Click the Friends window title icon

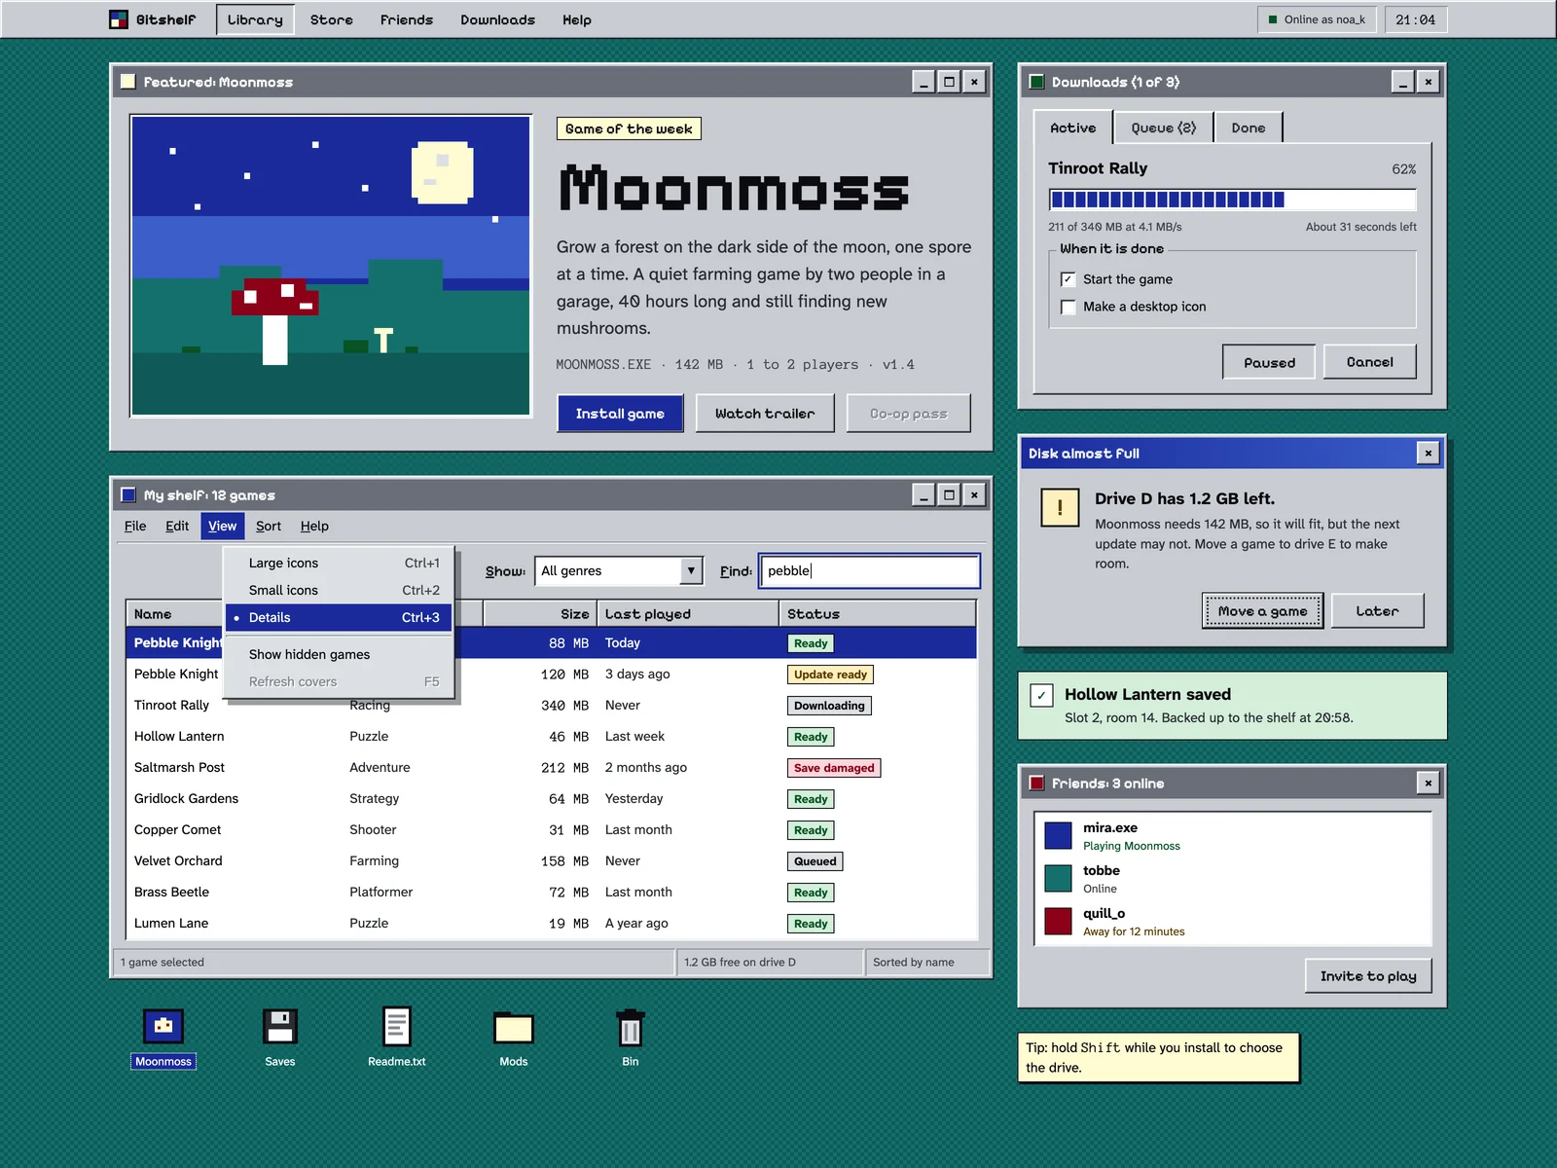pos(1036,783)
